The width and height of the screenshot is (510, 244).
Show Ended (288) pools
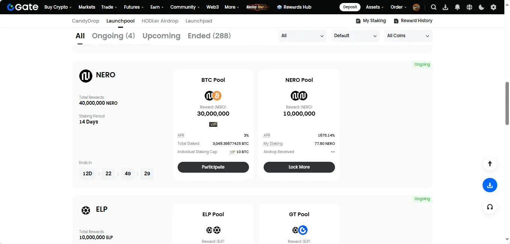pyautogui.click(x=209, y=36)
